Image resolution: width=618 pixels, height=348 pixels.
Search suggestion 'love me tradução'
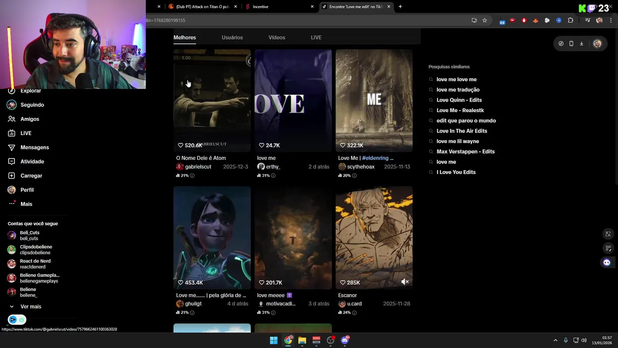[458, 90]
